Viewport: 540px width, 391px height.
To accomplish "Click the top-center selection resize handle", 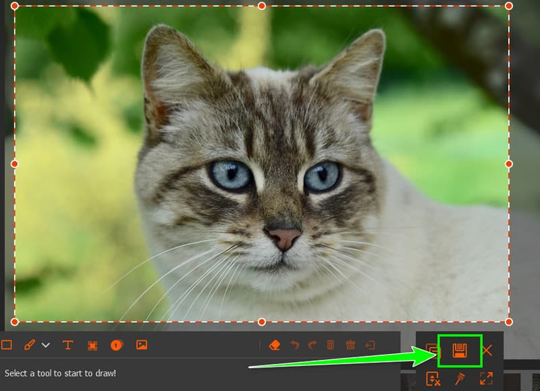I will (x=262, y=6).
